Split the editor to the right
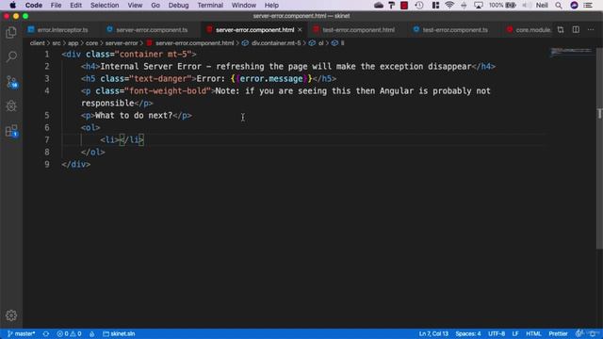The height and width of the screenshot is (339, 603). 576,29
